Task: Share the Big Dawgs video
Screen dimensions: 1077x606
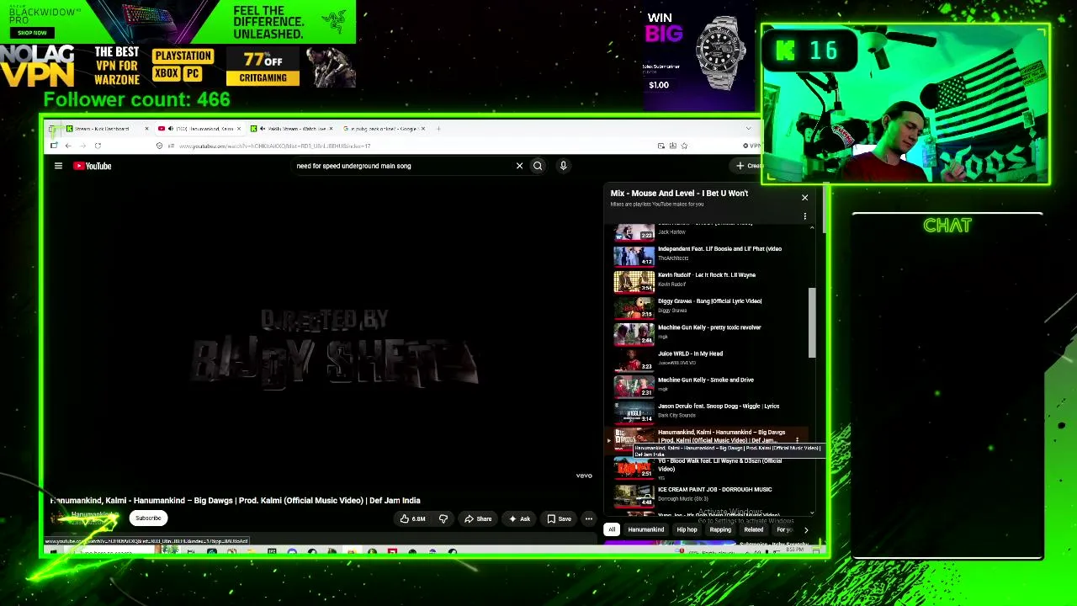Action: pos(478,518)
